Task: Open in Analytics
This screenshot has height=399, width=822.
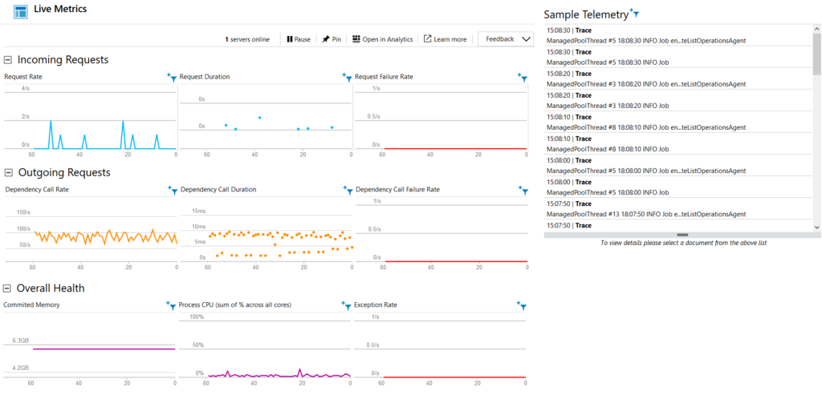Action: (382, 39)
